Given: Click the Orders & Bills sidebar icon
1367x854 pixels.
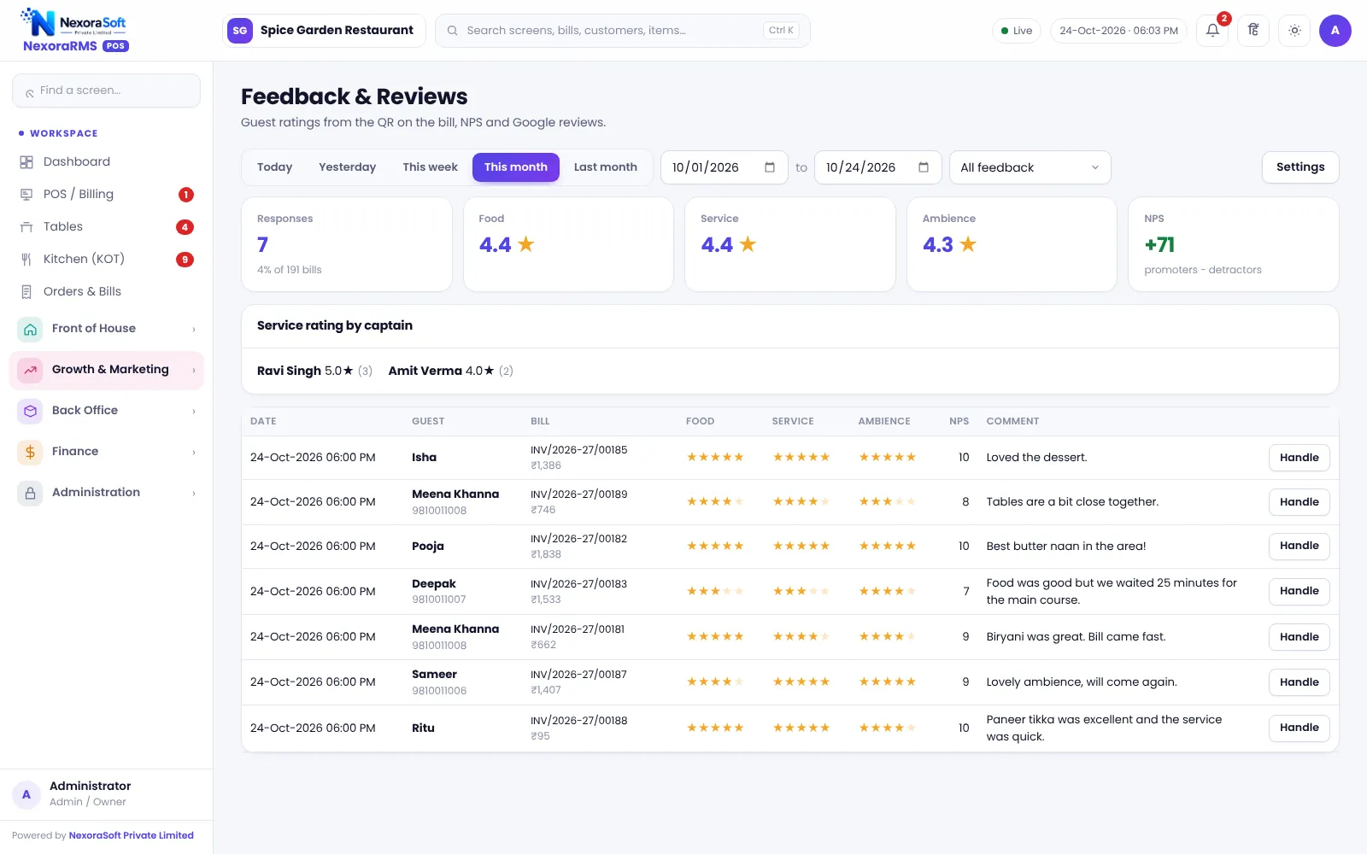Looking at the screenshot, I should (x=26, y=292).
